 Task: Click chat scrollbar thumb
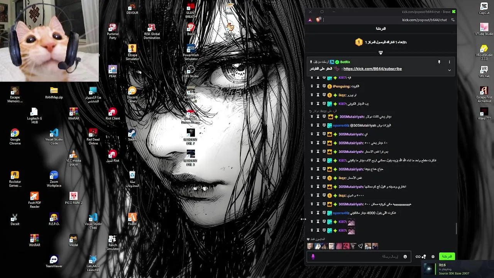click(456, 229)
